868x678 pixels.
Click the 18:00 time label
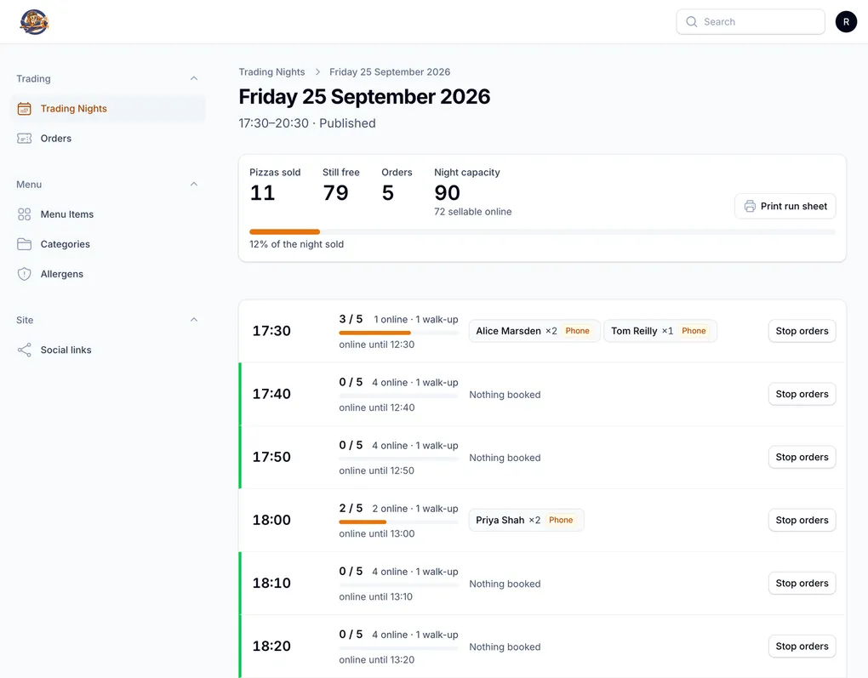271,521
